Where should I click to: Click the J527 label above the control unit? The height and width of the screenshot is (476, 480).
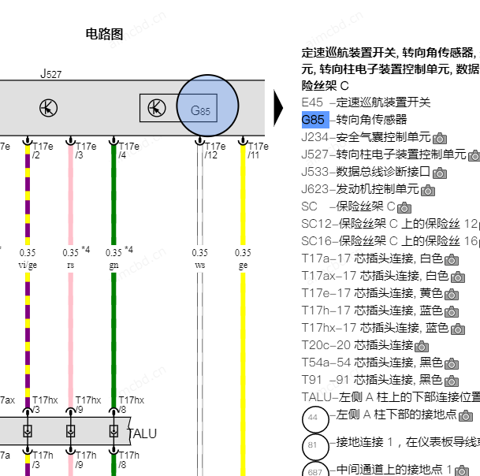click(x=50, y=73)
